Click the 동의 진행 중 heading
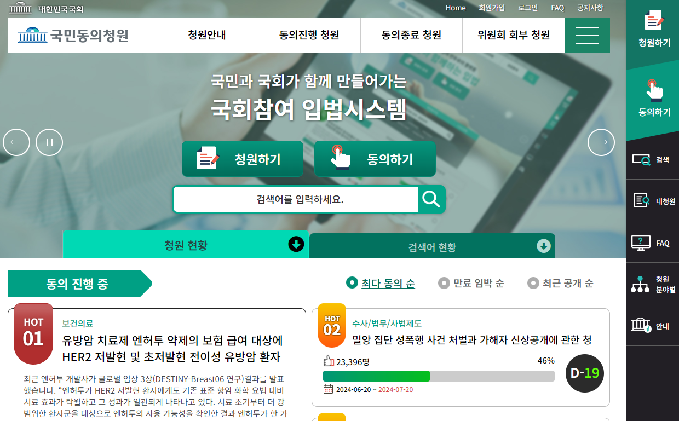The height and width of the screenshot is (421, 679). pyautogui.click(x=77, y=284)
